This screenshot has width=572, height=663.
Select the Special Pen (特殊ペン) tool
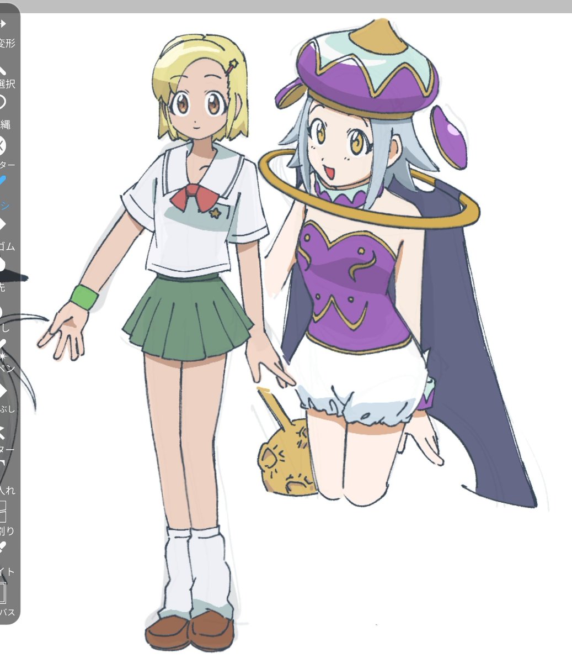click(7, 355)
